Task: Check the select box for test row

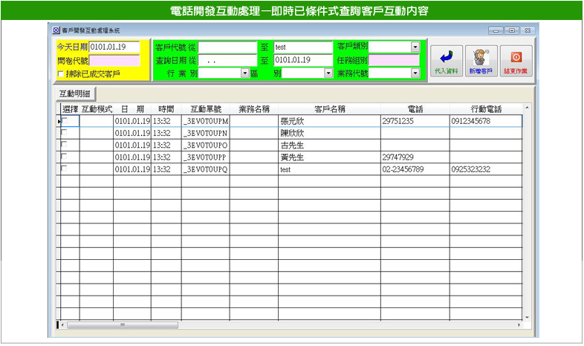Action: click(65, 169)
